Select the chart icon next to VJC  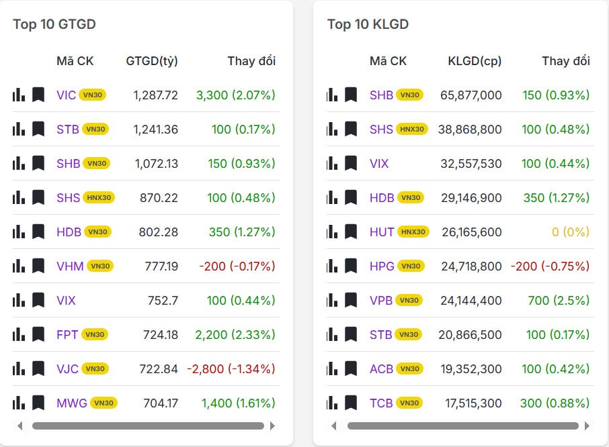coord(18,368)
